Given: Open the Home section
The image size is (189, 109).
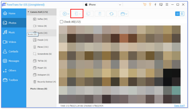Looking at the screenshot, I should pos(14,13).
